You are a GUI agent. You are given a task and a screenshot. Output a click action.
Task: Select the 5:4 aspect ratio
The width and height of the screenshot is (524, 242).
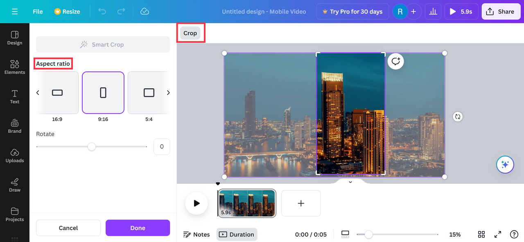click(x=149, y=93)
